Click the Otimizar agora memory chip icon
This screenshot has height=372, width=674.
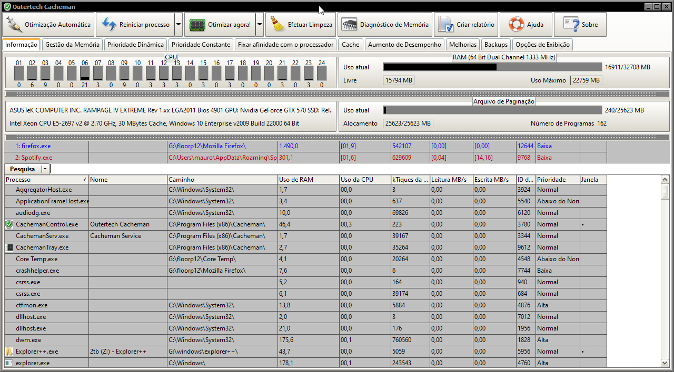pyautogui.click(x=197, y=25)
